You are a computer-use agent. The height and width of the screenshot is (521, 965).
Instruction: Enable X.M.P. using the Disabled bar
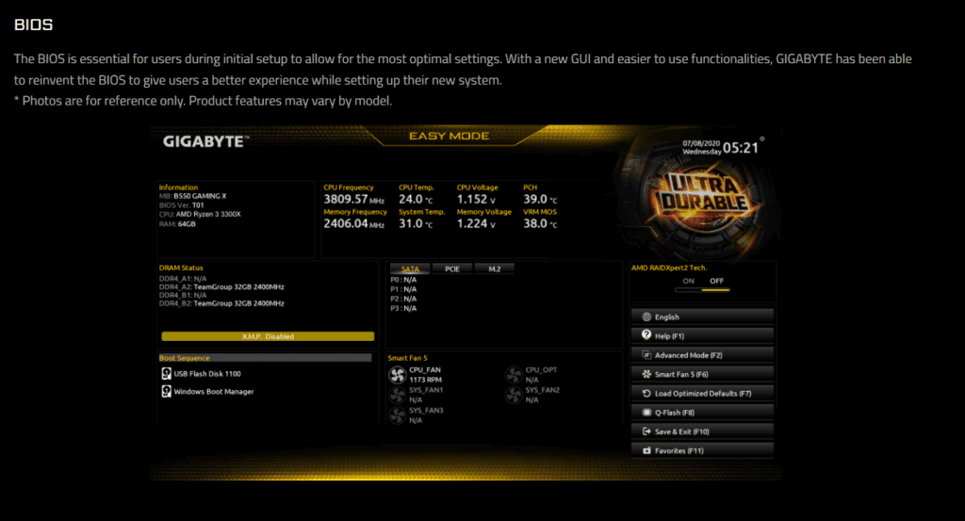tap(268, 336)
